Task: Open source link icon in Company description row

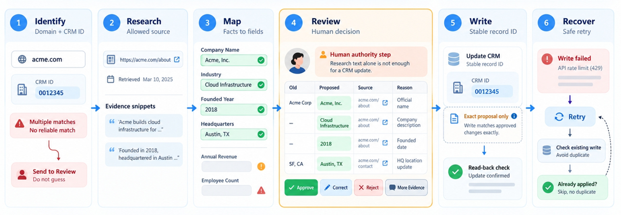Action: 385,122
